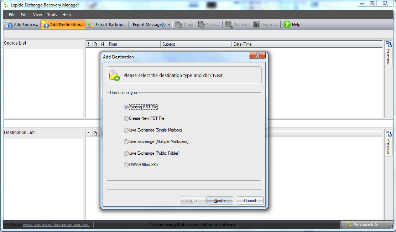Click importance (!) column in destination list
396x232 pixels.
pos(88,134)
